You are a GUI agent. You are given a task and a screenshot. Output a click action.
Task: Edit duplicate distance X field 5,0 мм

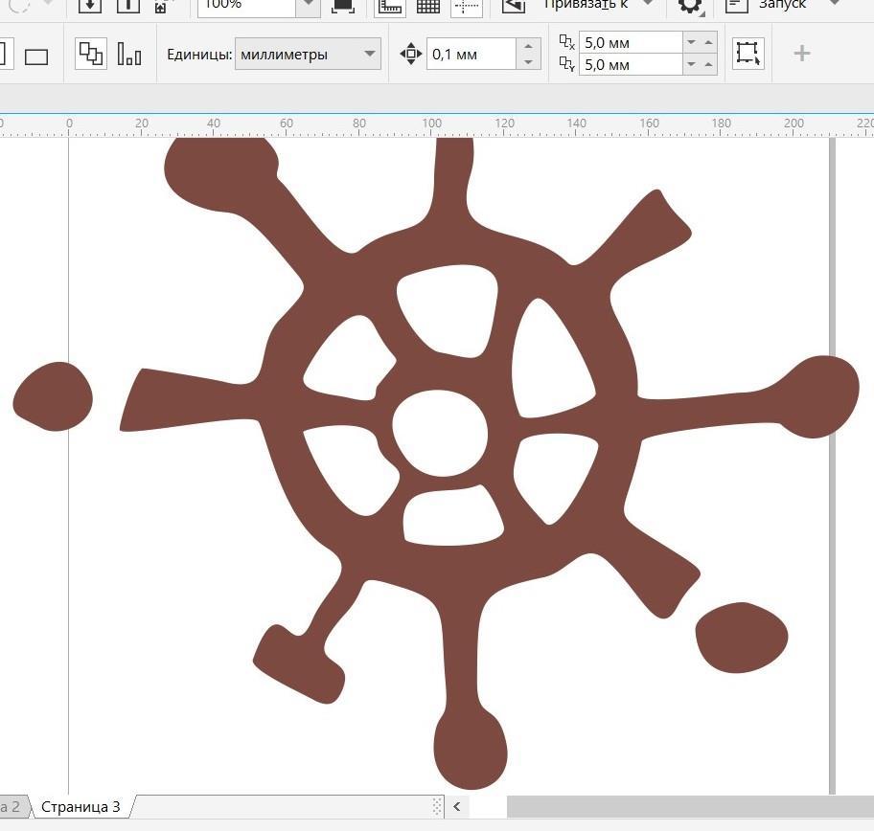click(631, 42)
